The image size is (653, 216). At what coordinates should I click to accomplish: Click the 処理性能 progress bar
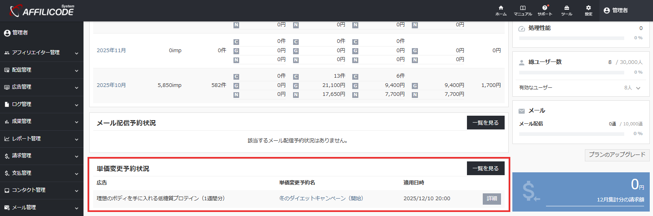[x=572, y=38]
